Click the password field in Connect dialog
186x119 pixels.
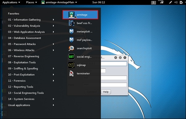(105, 85)
